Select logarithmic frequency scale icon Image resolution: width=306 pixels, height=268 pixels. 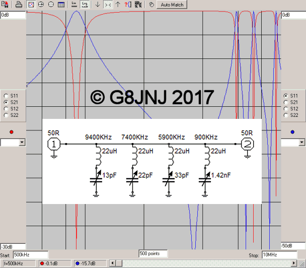[85, 5]
